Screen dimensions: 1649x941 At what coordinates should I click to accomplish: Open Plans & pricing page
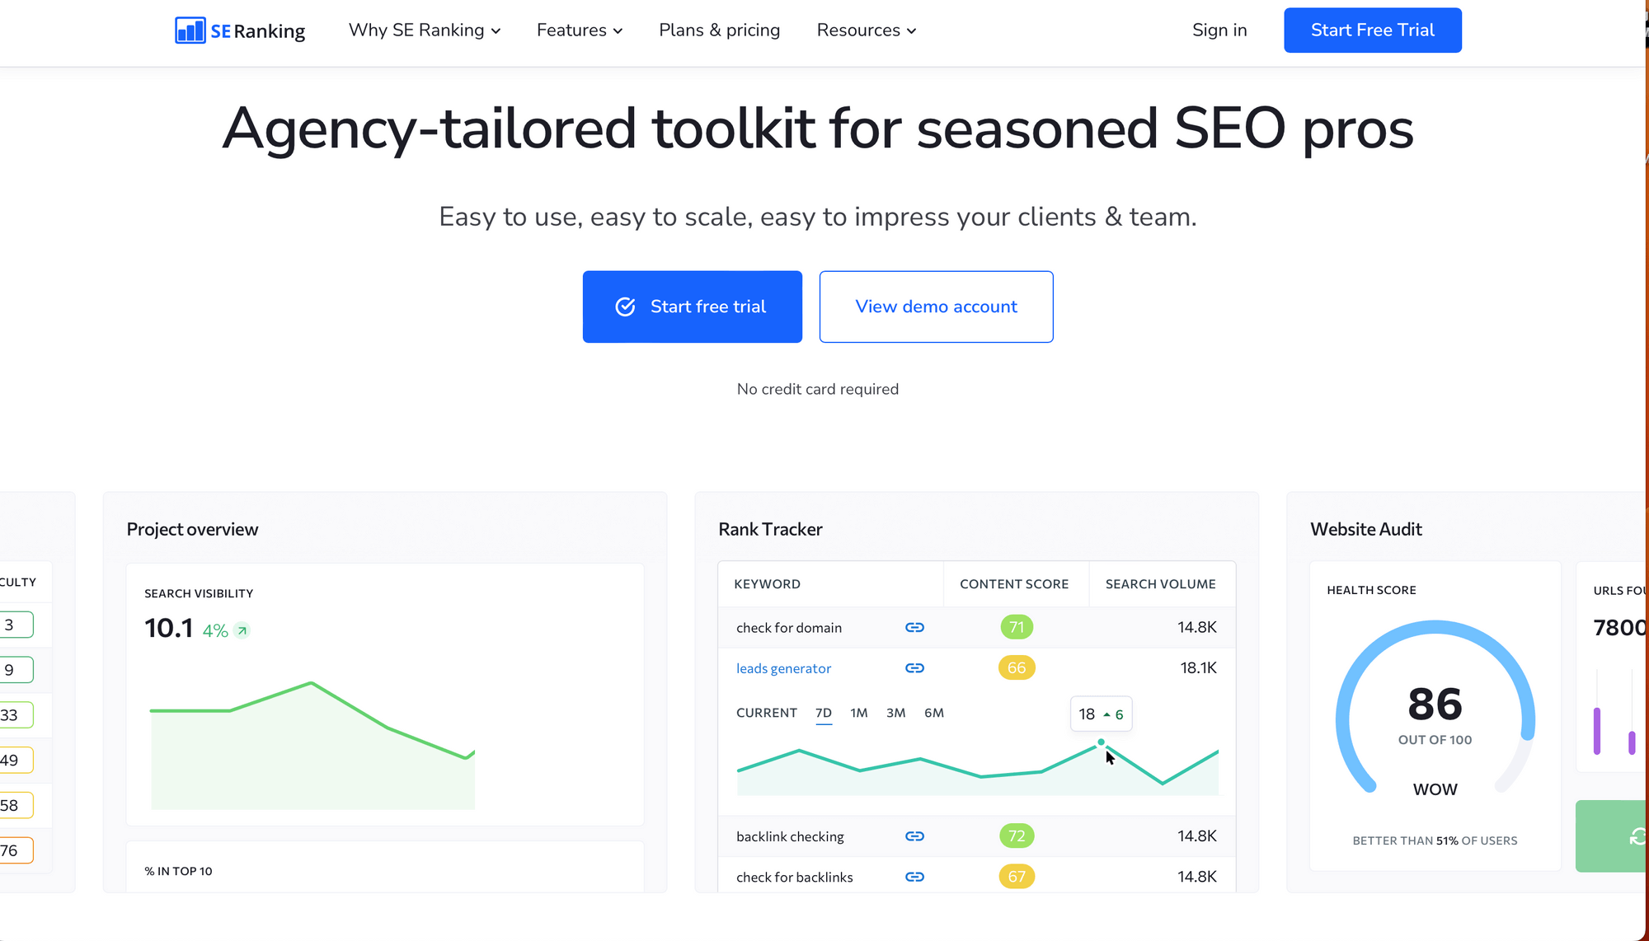pyautogui.click(x=719, y=30)
